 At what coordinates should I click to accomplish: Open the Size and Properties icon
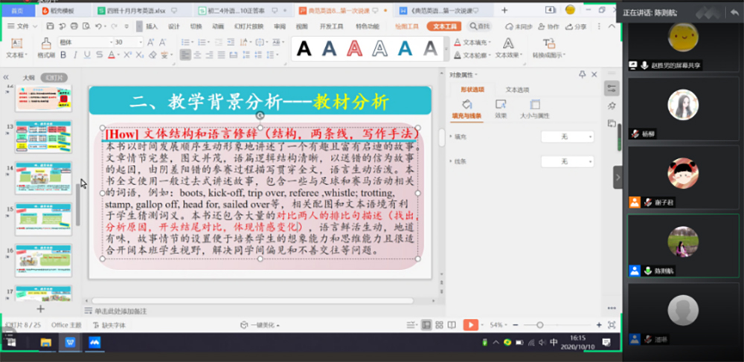pyautogui.click(x=533, y=105)
